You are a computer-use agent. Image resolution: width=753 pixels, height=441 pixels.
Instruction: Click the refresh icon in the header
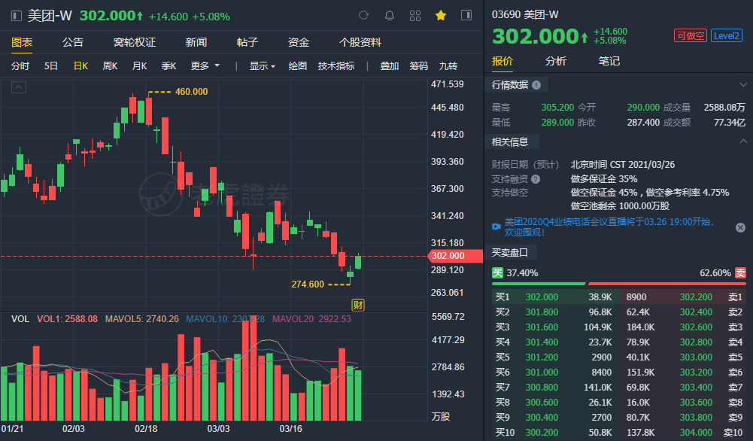click(x=363, y=15)
